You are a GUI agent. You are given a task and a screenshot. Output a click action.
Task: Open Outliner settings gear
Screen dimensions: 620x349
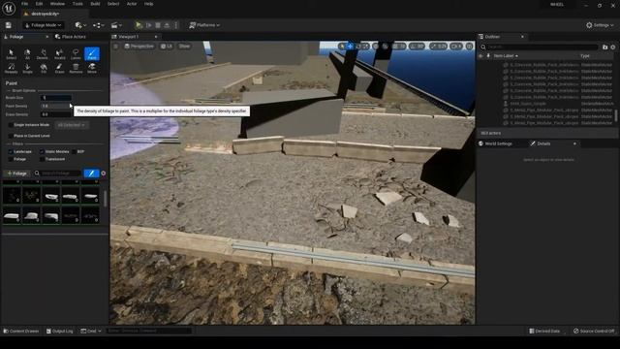(x=613, y=48)
